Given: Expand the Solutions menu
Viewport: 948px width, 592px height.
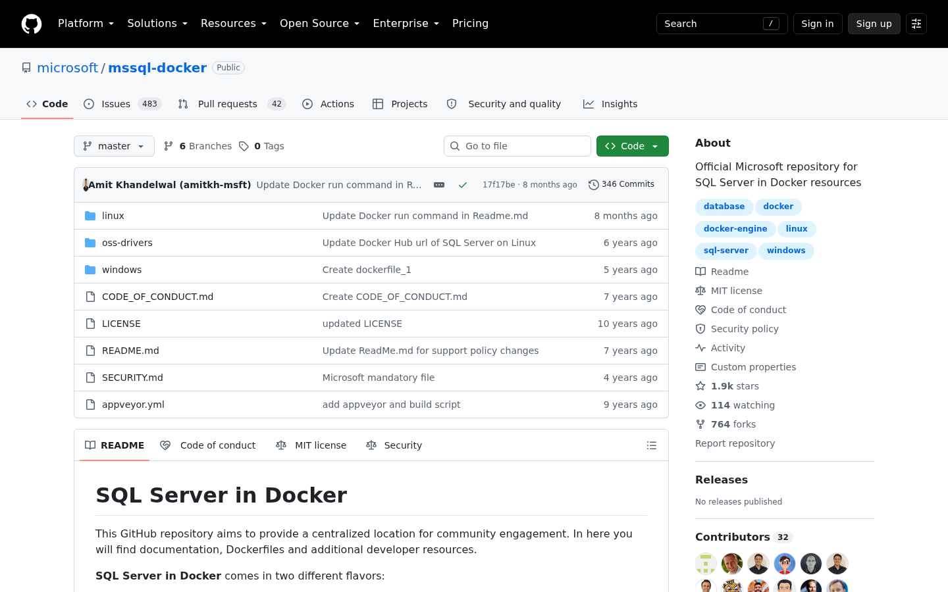Looking at the screenshot, I should pos(157,24).
